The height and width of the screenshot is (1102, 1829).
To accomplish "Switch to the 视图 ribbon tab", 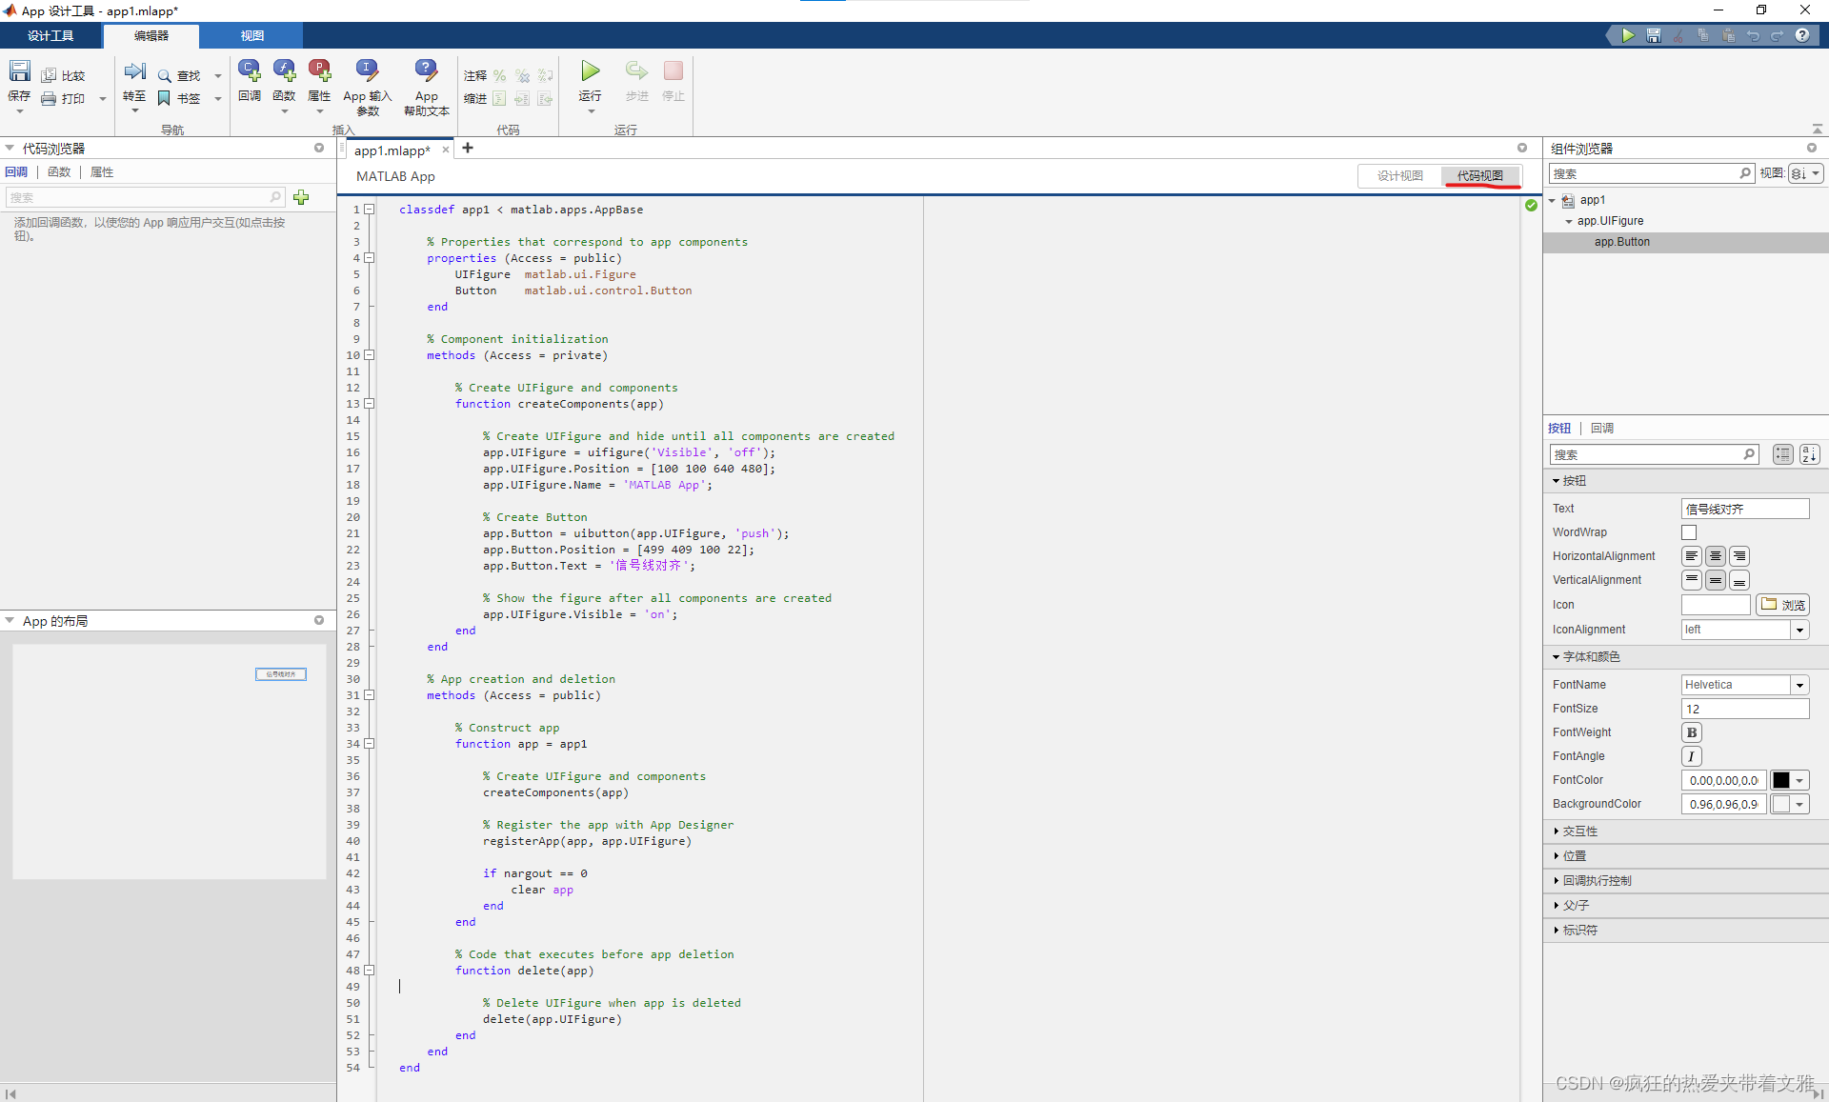I will click(251, 35).
